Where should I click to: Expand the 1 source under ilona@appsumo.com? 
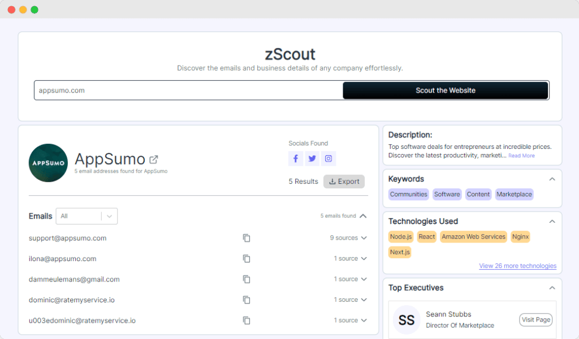click(351, 258)
